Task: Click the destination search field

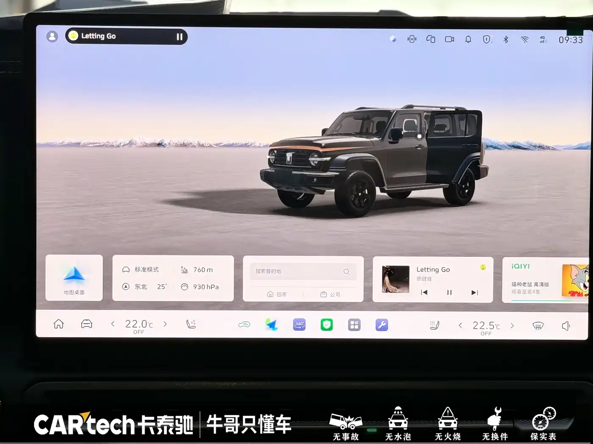Action: point(303,271)
